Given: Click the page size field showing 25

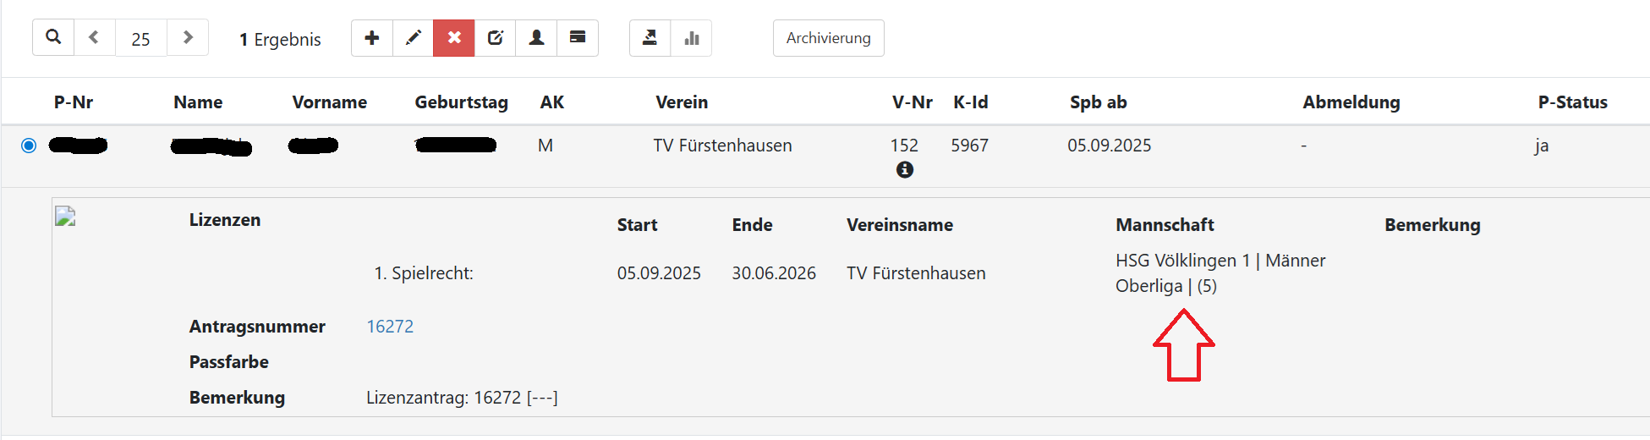Looking at the screenshot, I should [x=140, y=39].
